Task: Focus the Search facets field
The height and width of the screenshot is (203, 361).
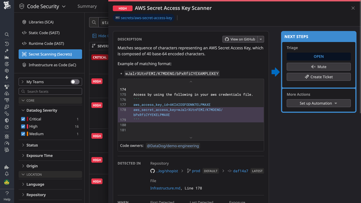Action: tap(50, 92)
